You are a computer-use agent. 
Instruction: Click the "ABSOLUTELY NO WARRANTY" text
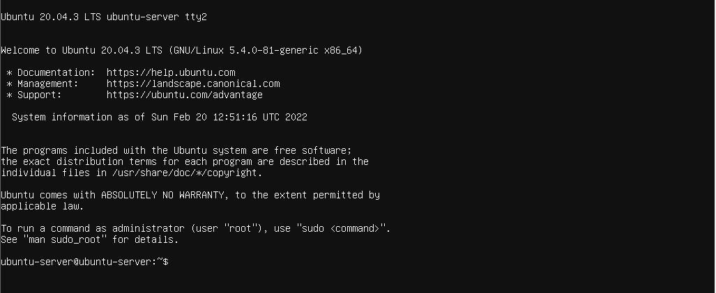162,195
